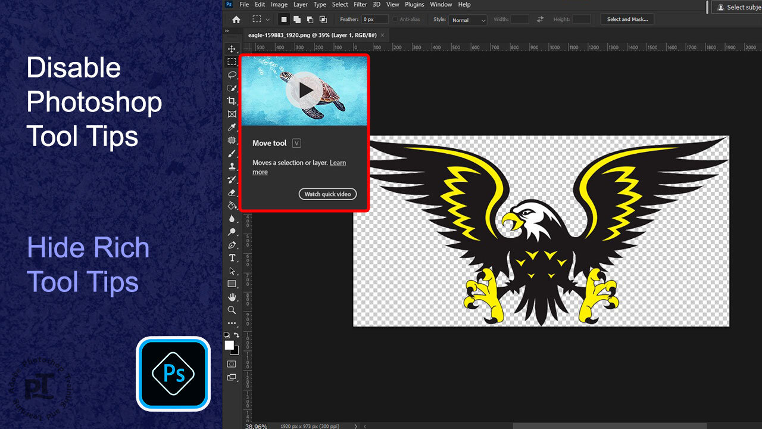Image resolution: width=762 pixels, height=429 pixels.
Task: Switch to the eagle-159883_1920.png document tab
Action: (x=312, y=35)
